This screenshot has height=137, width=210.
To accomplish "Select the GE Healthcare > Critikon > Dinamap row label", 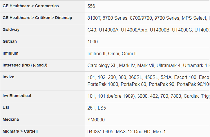I will point(37,18).
